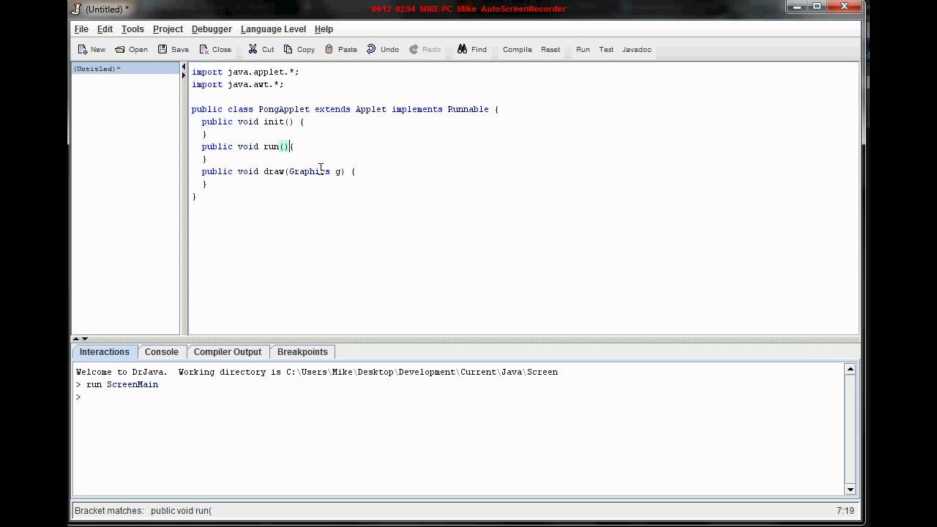Open the Debugger menu
This screenshot has height=527, width=937.
click(212, 29)
